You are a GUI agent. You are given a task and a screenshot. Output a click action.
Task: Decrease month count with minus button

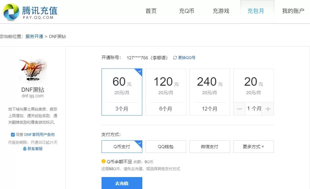pos(239,109)
